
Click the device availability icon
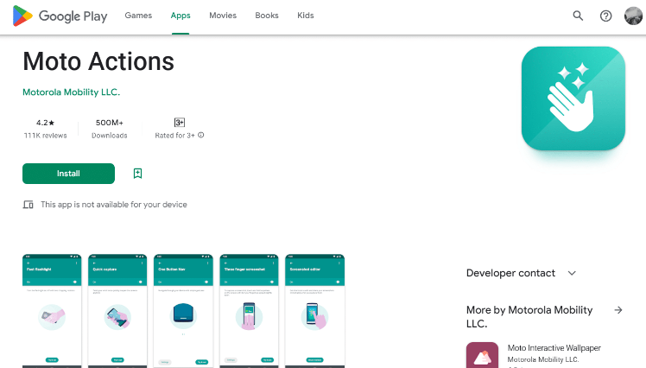[28, 205]
